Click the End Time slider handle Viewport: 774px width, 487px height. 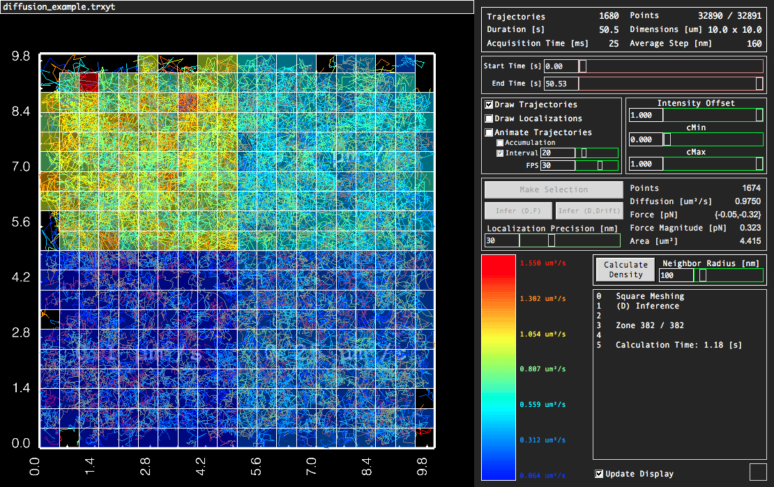(x=759, y=84)
